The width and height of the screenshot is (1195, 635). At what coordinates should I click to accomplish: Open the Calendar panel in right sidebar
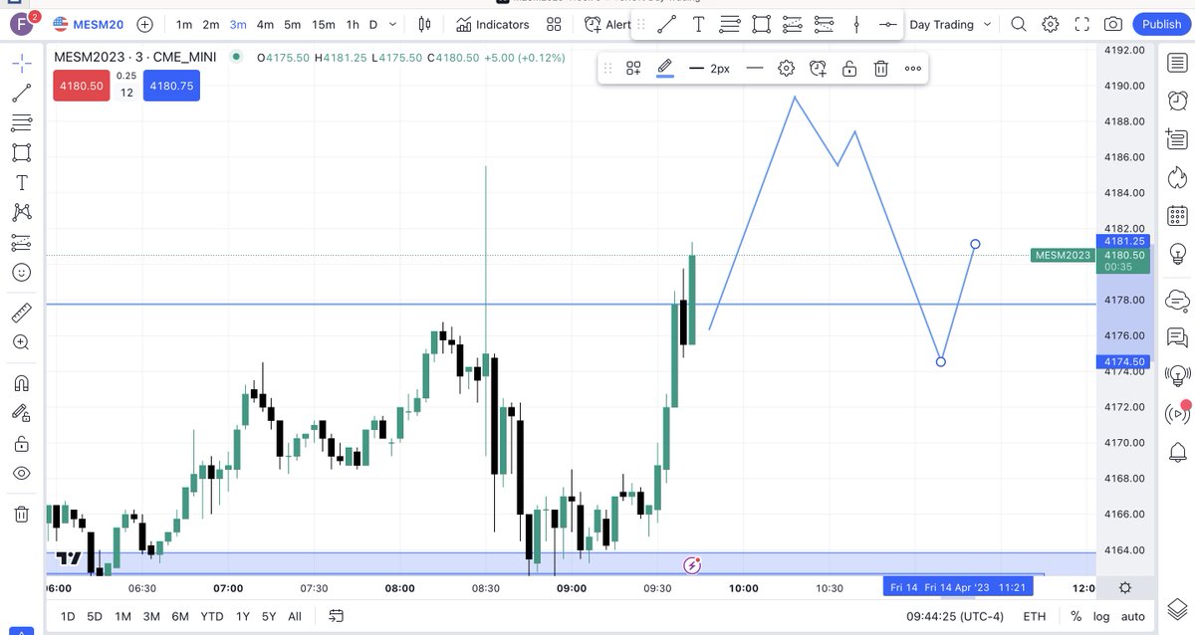(1177, 216)
